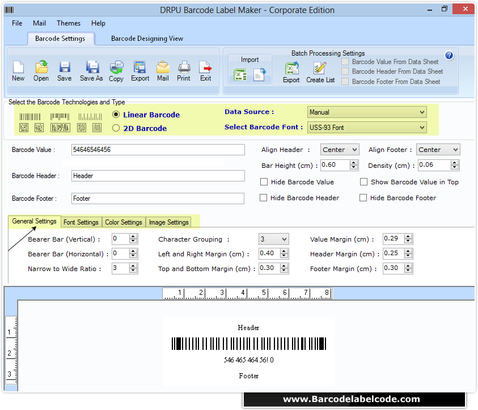The height and width of the screenshot is (410, 478).
Task: Open the Themes menu
Action: coord(69,23)
